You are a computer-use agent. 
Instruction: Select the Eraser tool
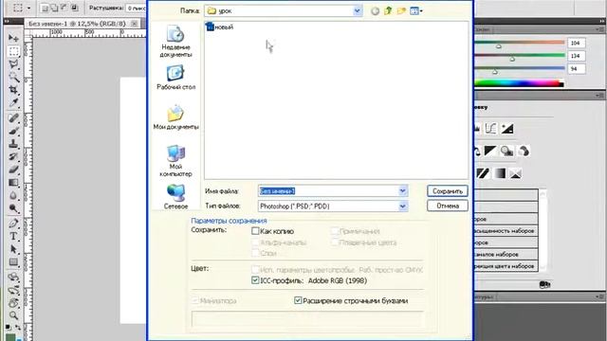pyautogui.click(x=13, y=170)
